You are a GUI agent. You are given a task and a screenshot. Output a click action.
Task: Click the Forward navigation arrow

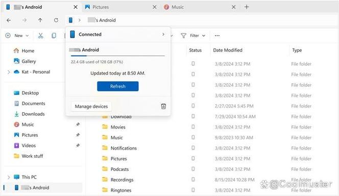pyautogui.click(x=25, y=20)
